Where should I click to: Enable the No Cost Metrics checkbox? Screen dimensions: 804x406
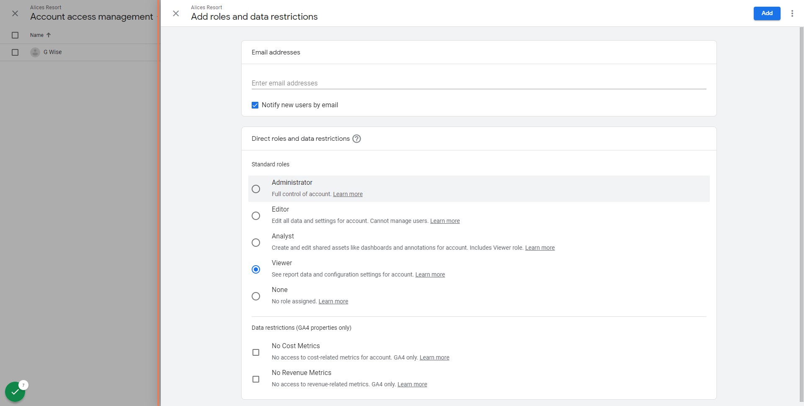point(256,352)
